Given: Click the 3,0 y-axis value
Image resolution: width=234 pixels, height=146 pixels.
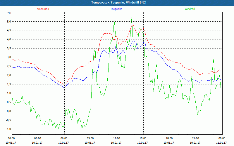Looking at the screenshot, I should (x=9, y=57).
